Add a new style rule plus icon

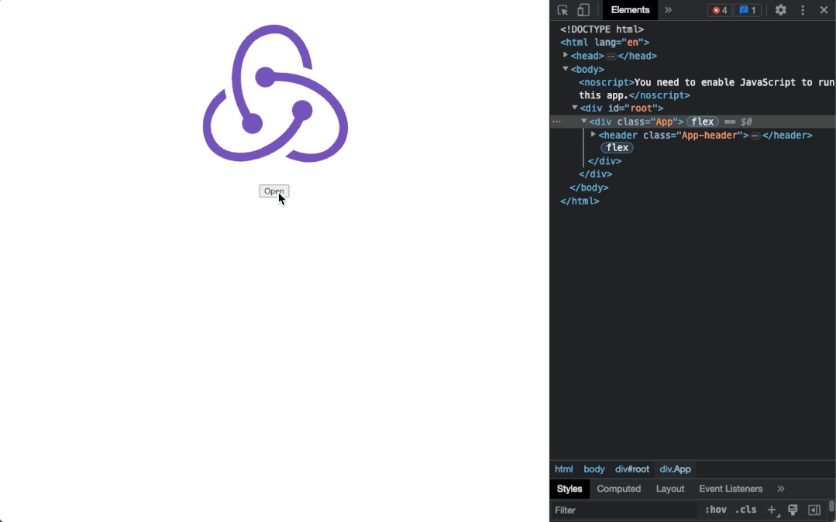click(772, 510)
